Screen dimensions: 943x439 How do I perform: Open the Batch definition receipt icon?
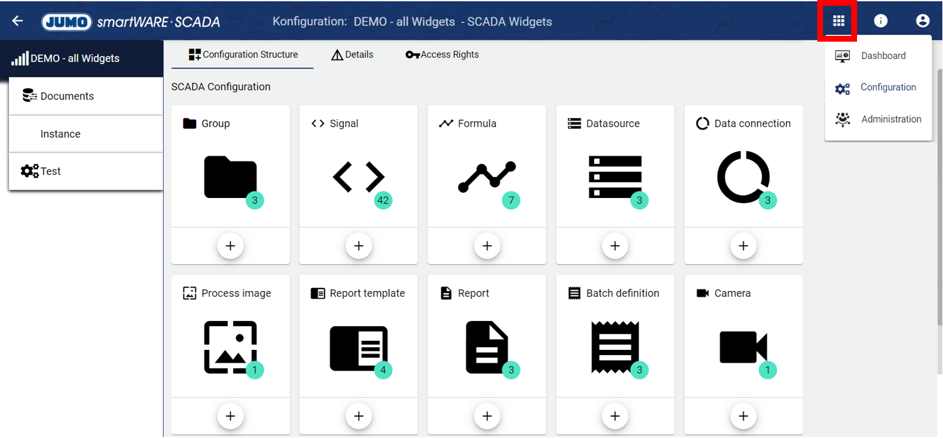point(615,347)
